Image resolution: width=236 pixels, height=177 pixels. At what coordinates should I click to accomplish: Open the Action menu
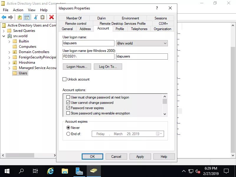(18, 10)
